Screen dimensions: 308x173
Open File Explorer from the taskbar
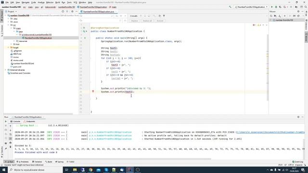point(75,170)
